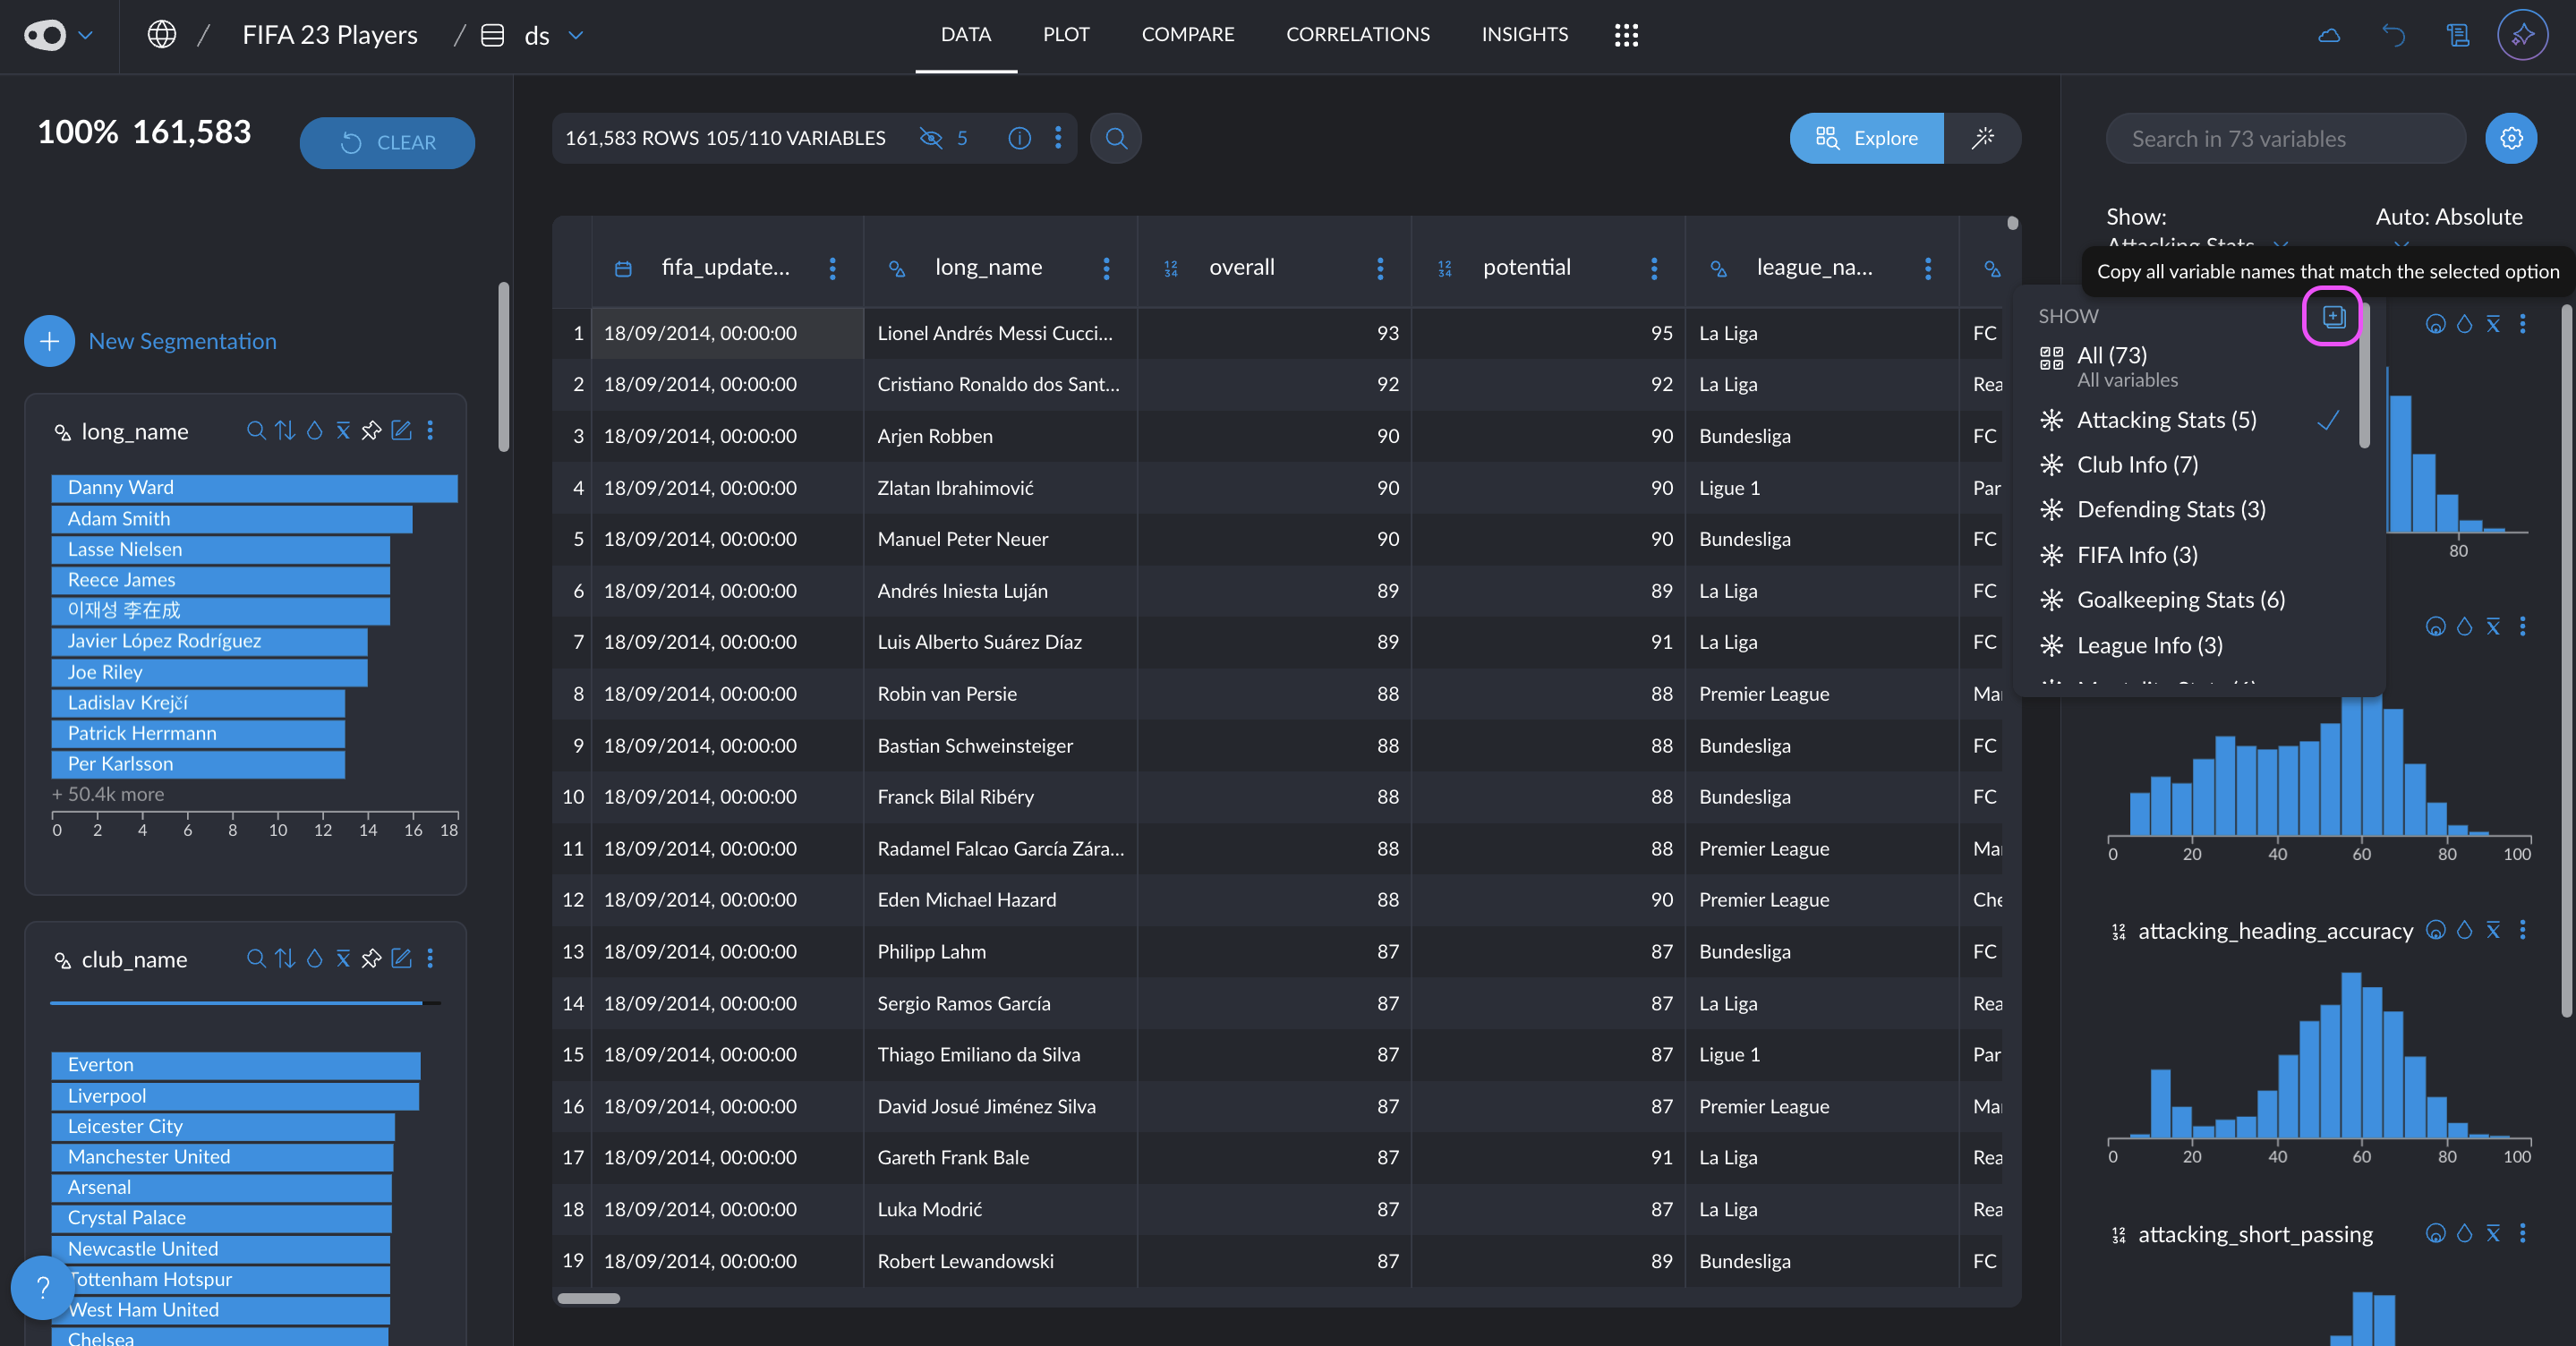Open the table summary kebab menu

pyautogui.click(x=1058, y=138)
